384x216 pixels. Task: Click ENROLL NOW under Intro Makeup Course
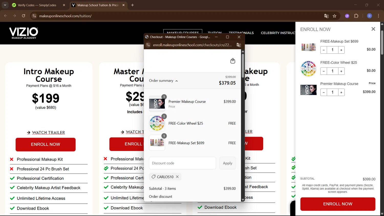(x=46, y=144)
